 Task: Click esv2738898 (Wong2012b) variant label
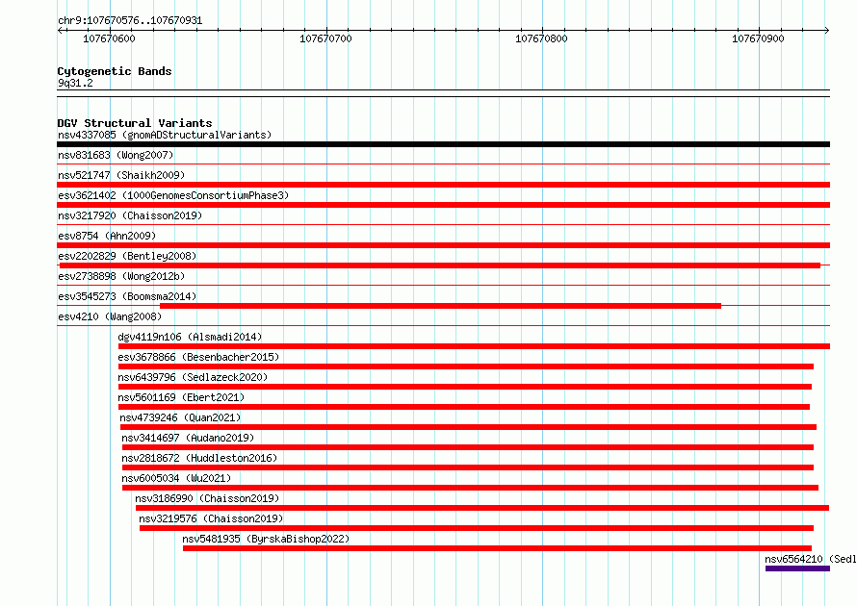(x=121, y=276)
